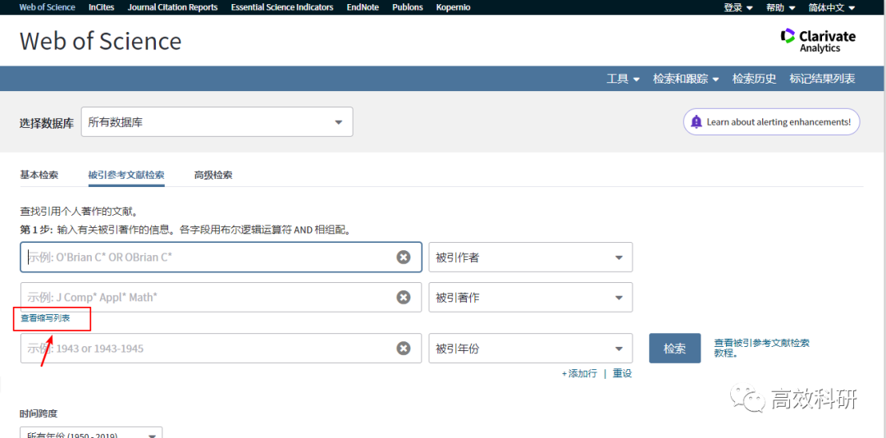Click 查看缩写列表 link
The width and height of the screenshot is (886, 438).
46,318
